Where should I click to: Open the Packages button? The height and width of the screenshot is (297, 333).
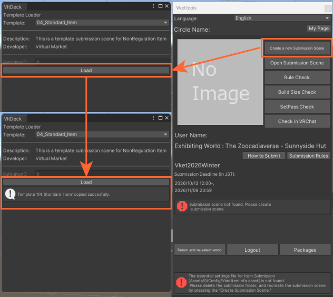coord(305,250)
